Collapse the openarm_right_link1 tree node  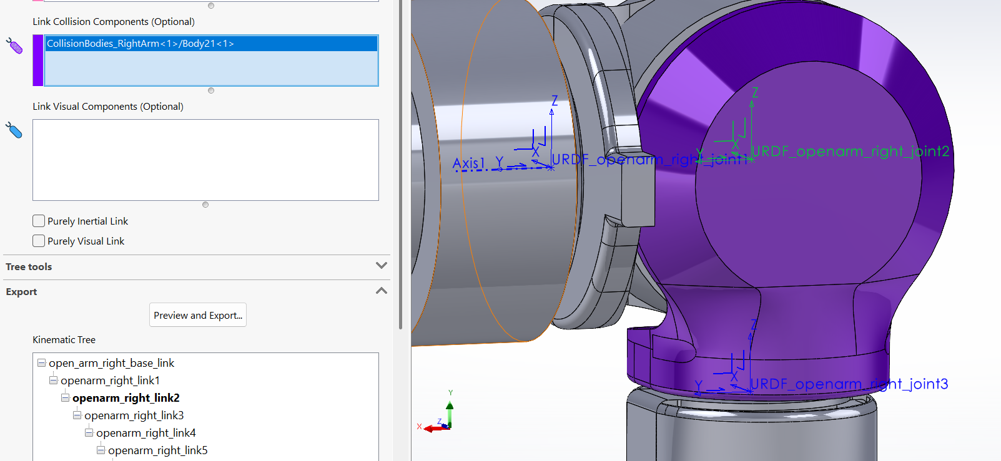pyautogui.click(x=53, y=380)
